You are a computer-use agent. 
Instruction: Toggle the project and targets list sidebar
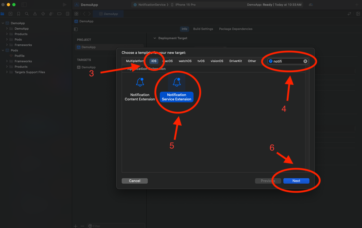coord(76,29)
